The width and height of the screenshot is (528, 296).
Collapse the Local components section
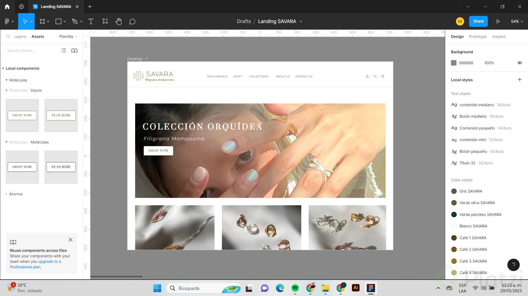[3, 68]
